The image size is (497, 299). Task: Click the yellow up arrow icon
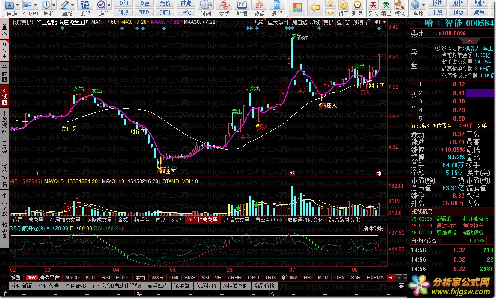click(330, 3)
